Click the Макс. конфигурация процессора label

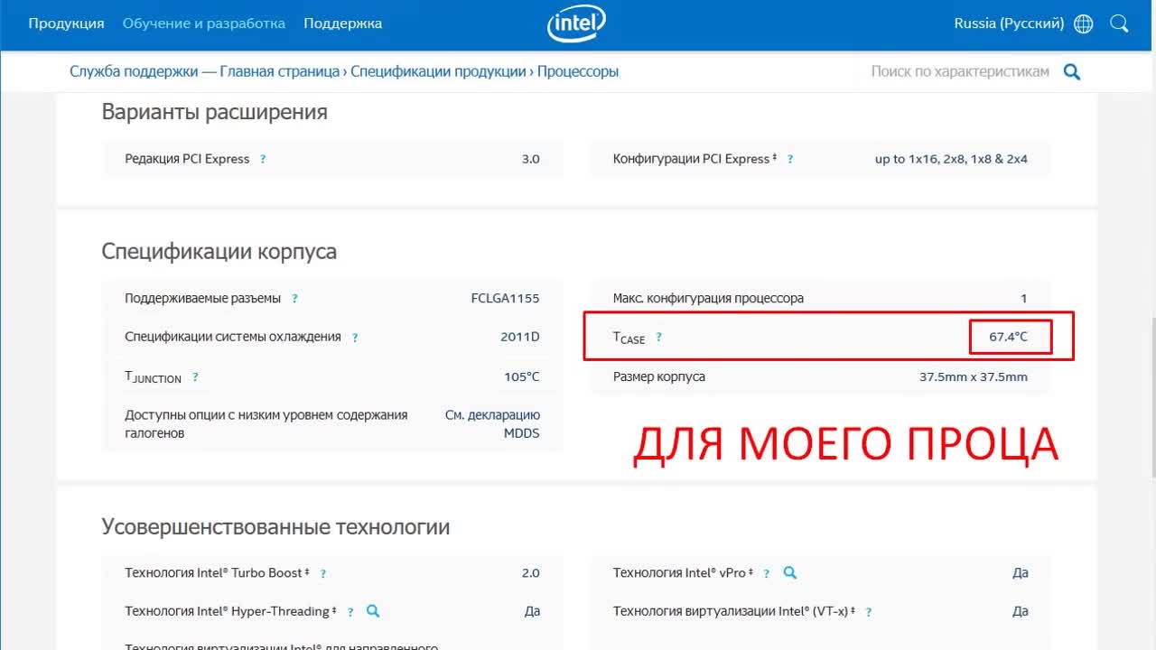click(x=708, y=298)
